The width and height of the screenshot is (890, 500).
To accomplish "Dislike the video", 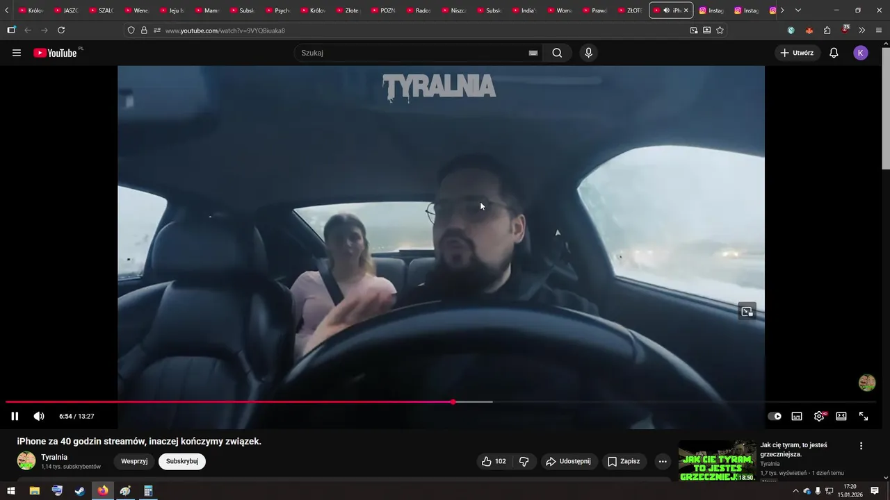I will tap(524, 461).
